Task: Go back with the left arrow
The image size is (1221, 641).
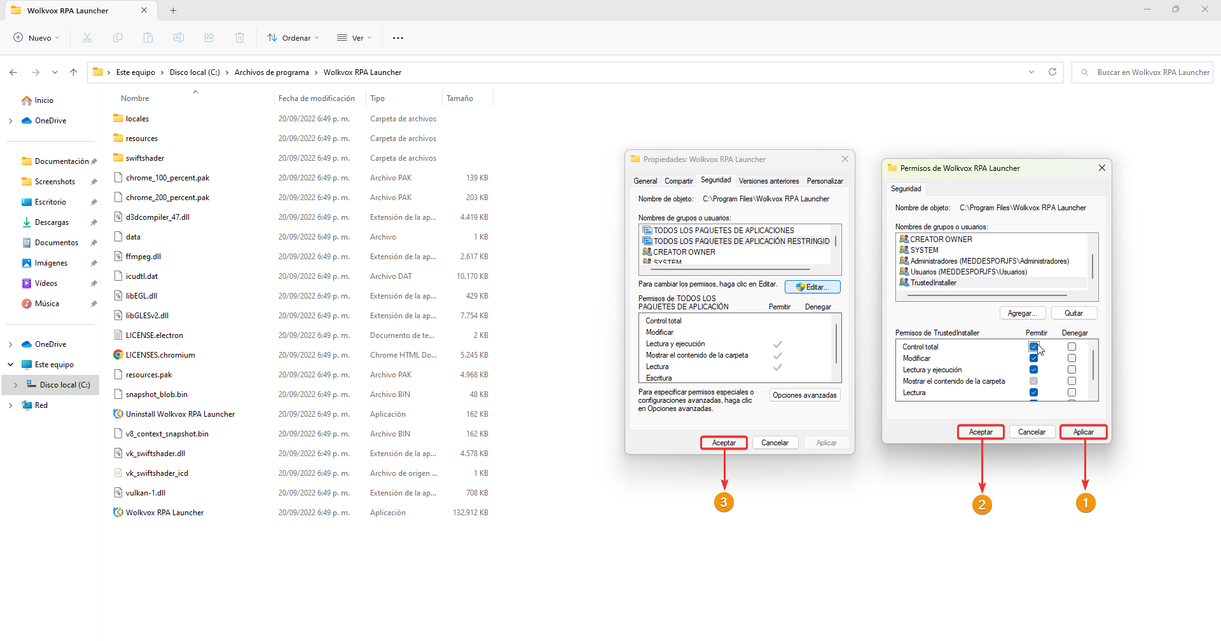Action: click(x=13, y=72)
